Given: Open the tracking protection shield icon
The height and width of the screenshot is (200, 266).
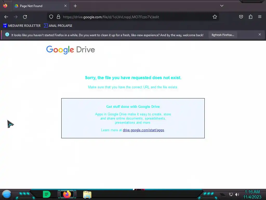Looking at the screenshot, I should [x=51, y=17].
